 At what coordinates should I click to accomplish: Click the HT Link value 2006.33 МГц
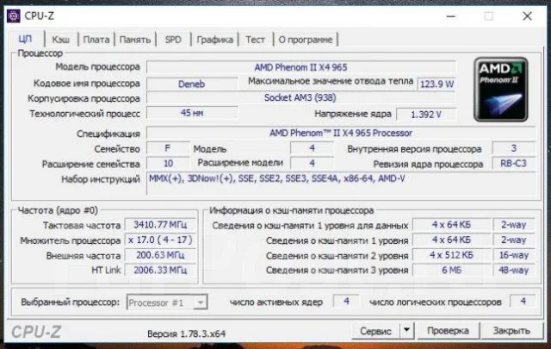coord(160,271)
